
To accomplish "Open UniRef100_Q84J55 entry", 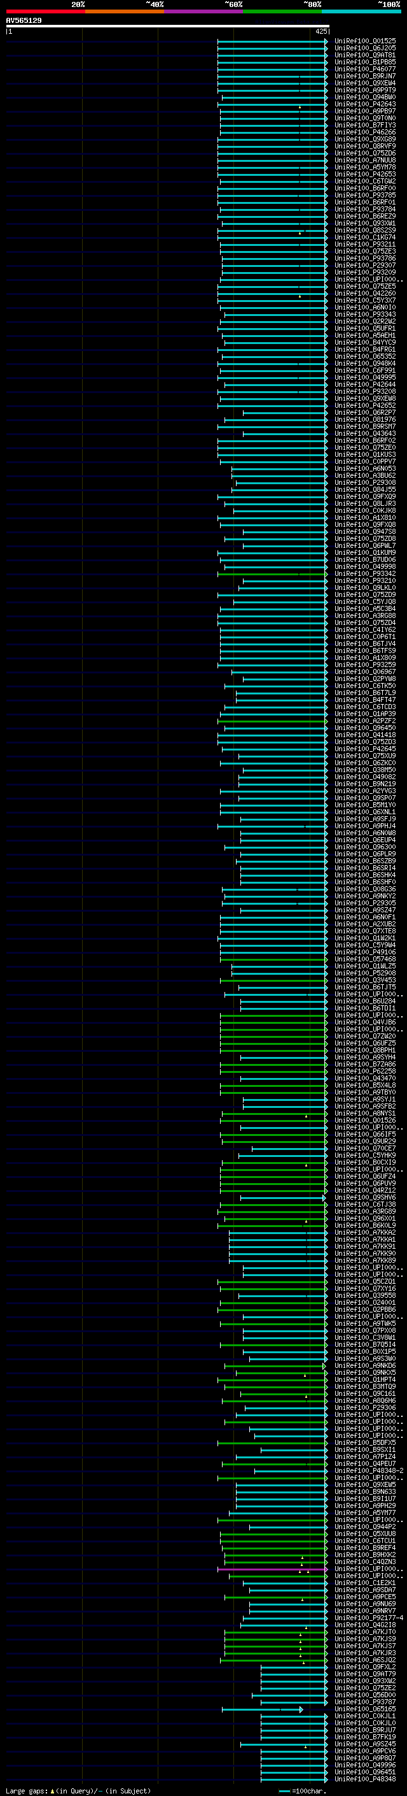I will click(365, 490).
